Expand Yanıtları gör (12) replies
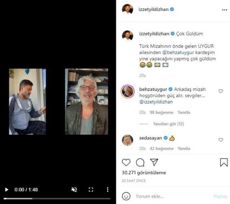 168,124
